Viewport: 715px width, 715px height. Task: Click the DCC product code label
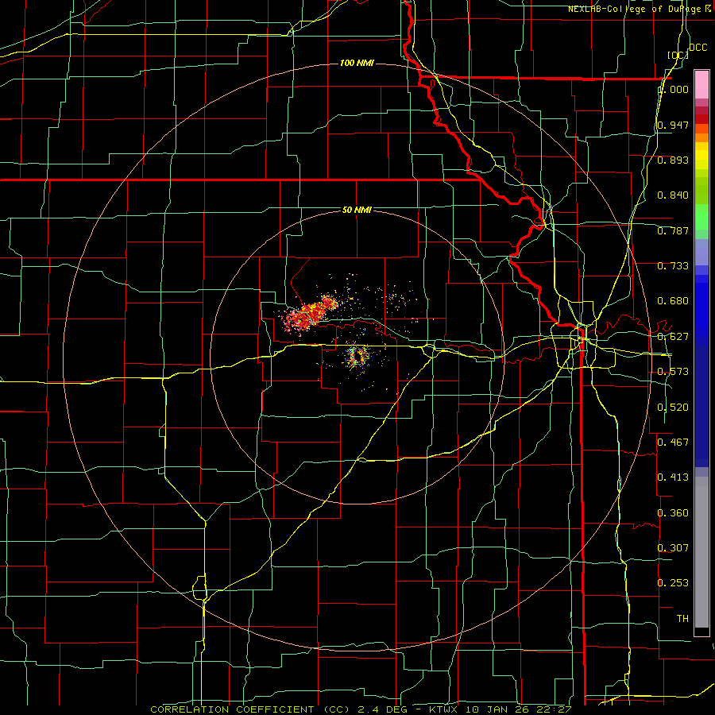point(698,48)
